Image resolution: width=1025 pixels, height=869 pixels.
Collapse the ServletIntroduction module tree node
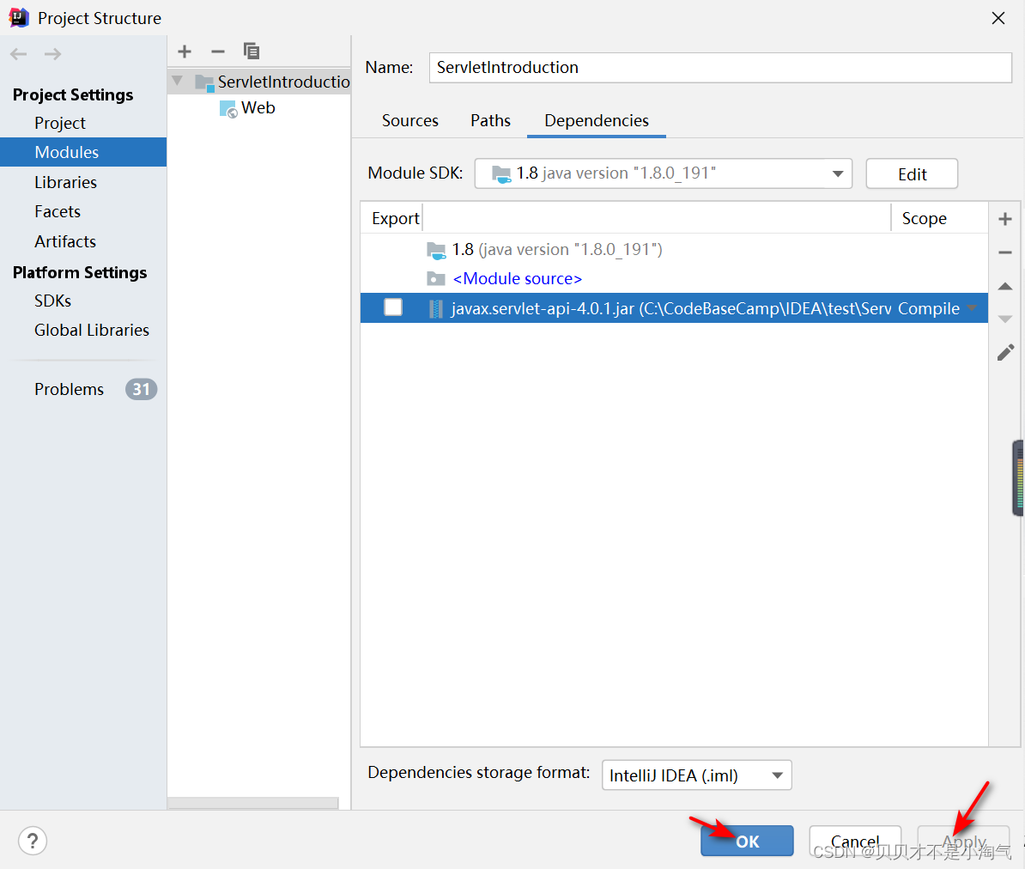[177, 81]
